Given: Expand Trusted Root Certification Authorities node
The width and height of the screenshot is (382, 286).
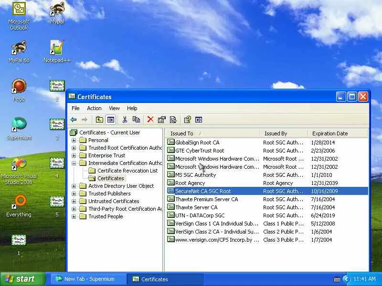Looking at the screenshot, I should tap(74, 148).
